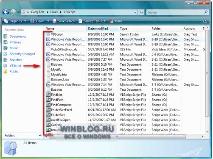Click the vertical scrollbar of file list
Viewport: 213px width, 159px height.
(x=207, y=73)
